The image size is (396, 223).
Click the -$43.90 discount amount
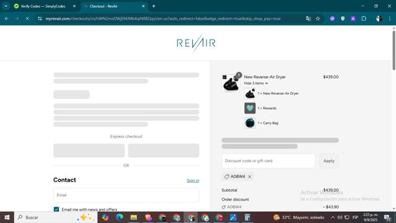[330, 207]
